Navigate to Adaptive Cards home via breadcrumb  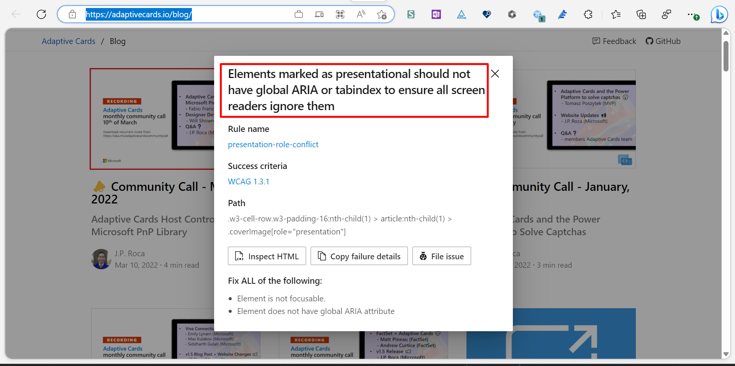[x=68, y=41]
